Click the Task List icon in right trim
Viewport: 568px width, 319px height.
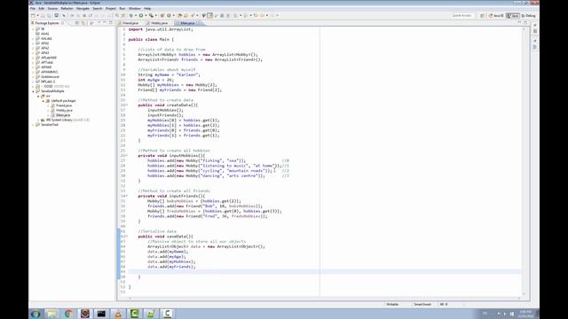(535, 31)
